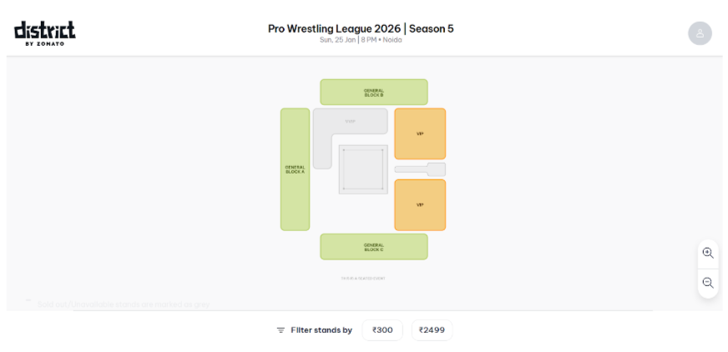
Task: Choose the lower orange VIP stand
Action: pos(420,204)
